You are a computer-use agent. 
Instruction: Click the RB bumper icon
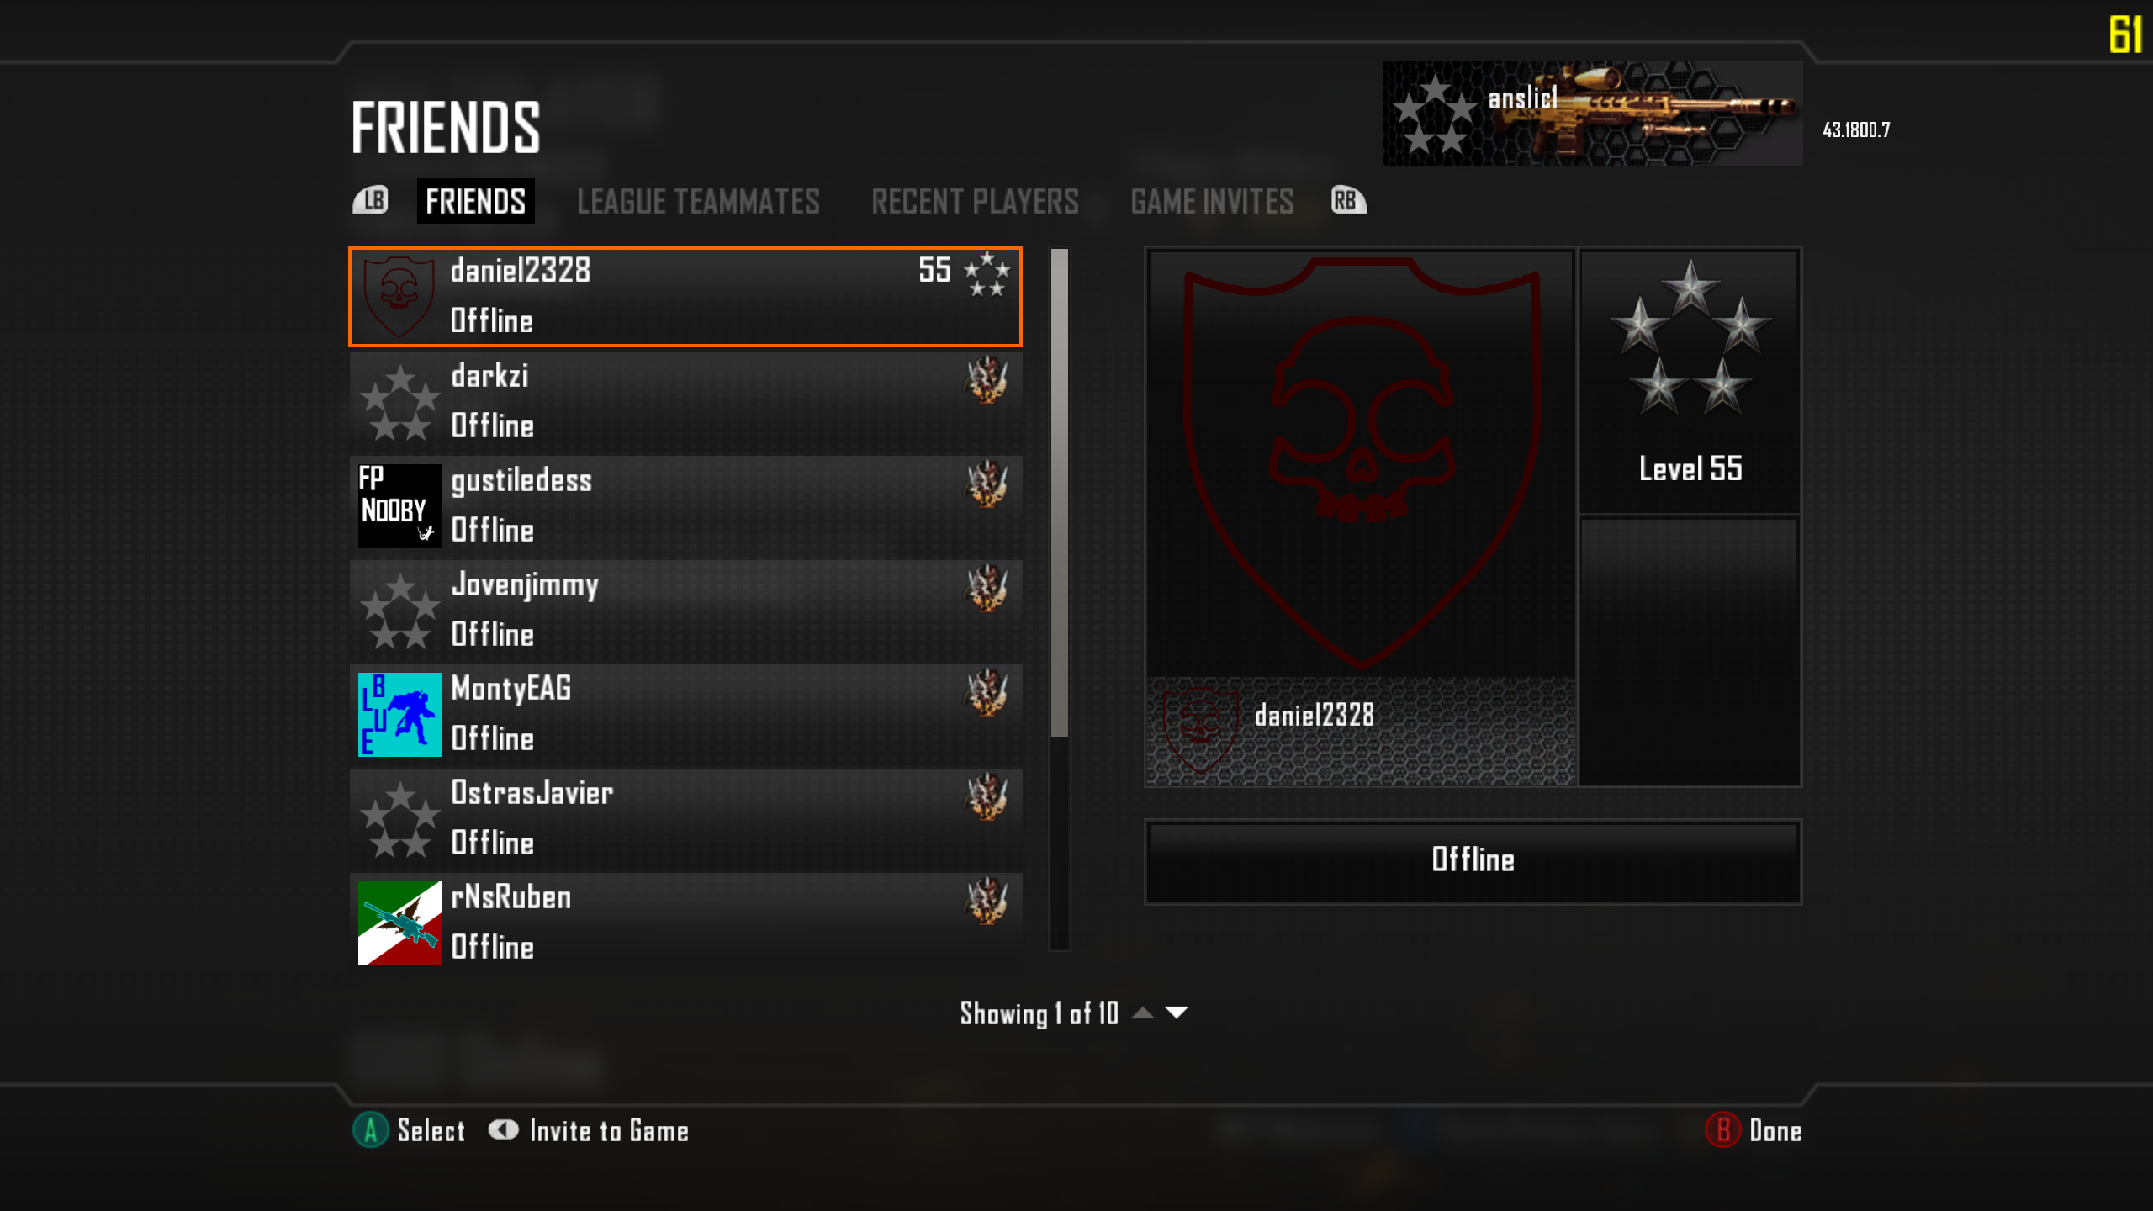[x=1348, y=200]
